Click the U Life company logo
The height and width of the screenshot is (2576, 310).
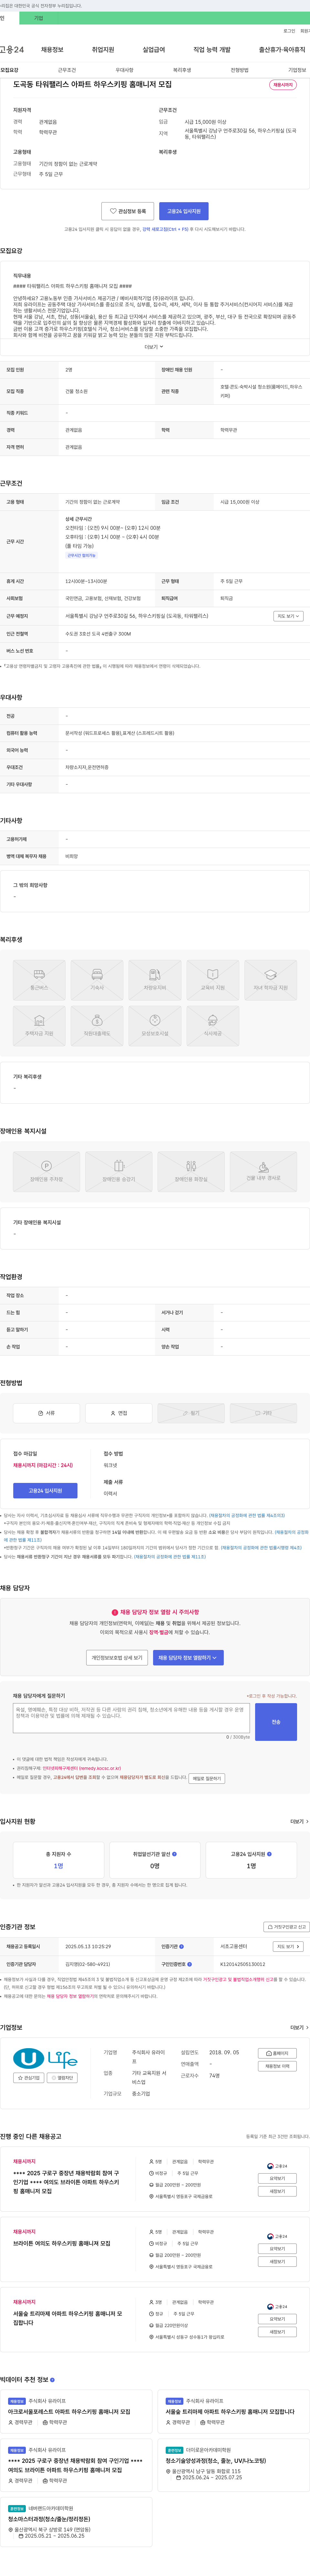[x=45, y=2058]
